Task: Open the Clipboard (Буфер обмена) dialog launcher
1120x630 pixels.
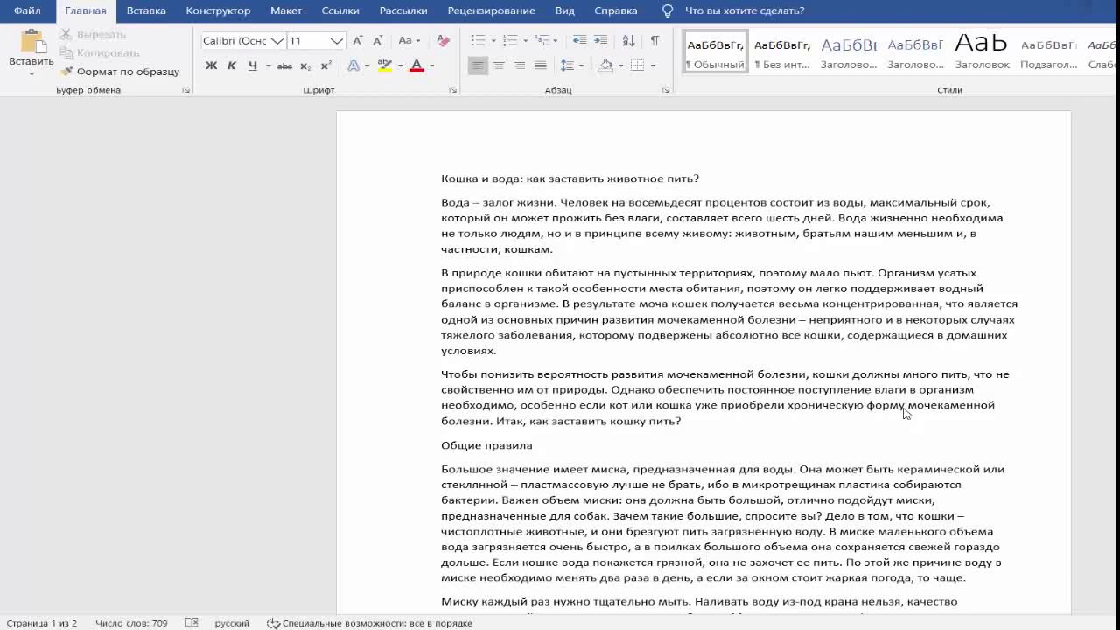Action: (185, 90)
